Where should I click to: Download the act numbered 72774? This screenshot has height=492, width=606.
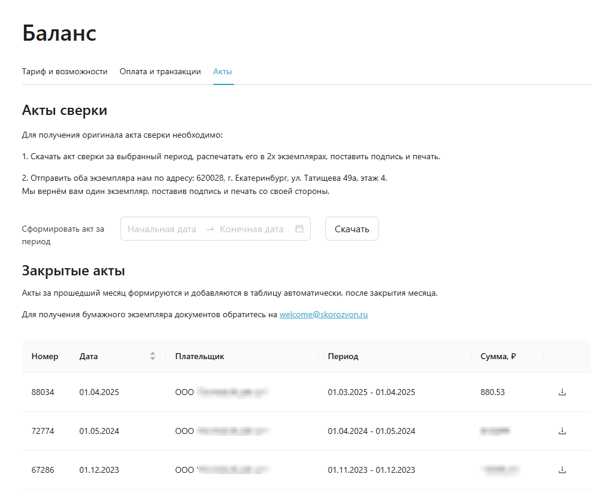tap(562, 430)
